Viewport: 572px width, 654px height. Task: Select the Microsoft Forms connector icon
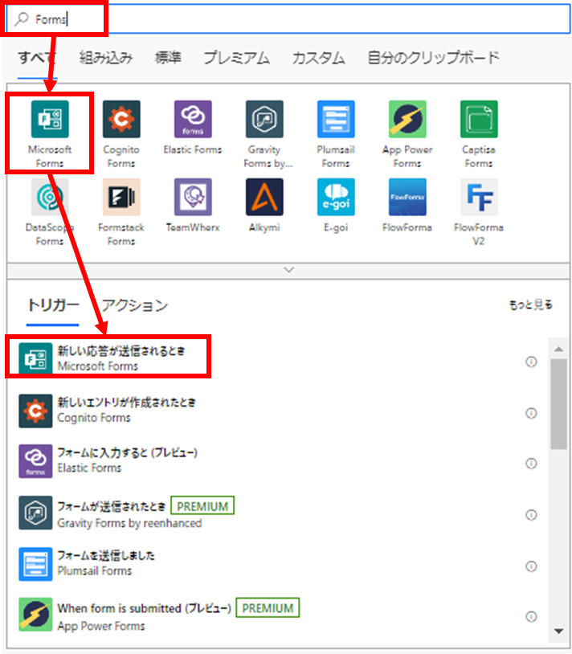[50, 119]
